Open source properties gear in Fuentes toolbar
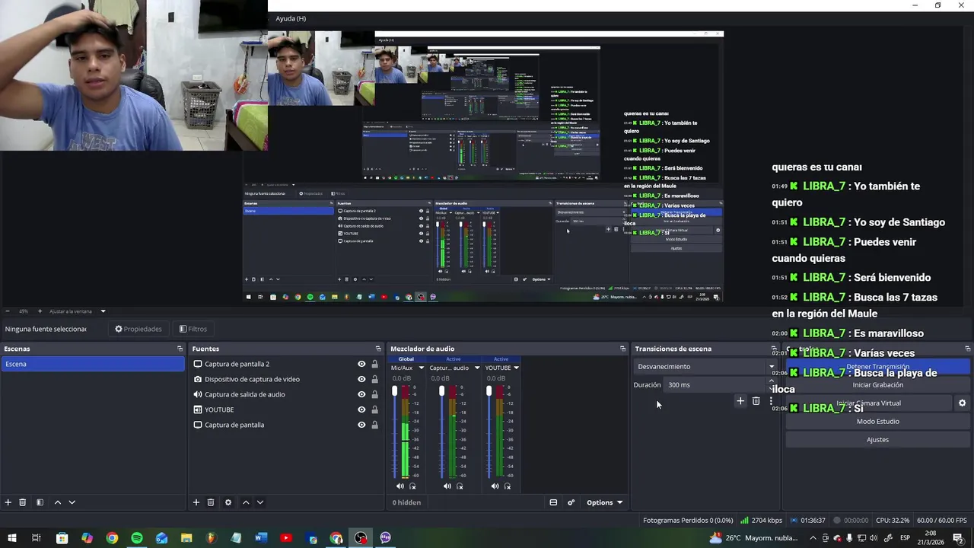 coord(228,502)
